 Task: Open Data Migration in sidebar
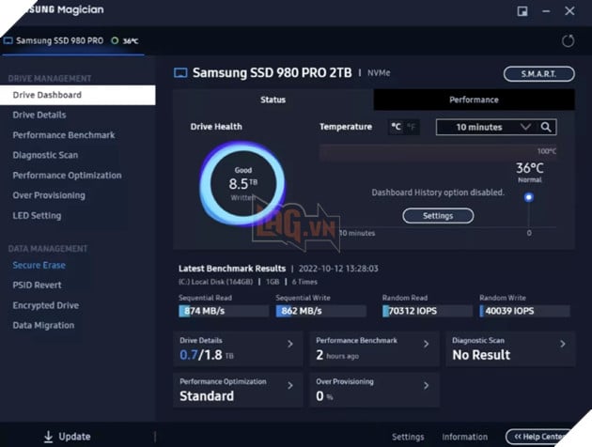click(43, 325)
